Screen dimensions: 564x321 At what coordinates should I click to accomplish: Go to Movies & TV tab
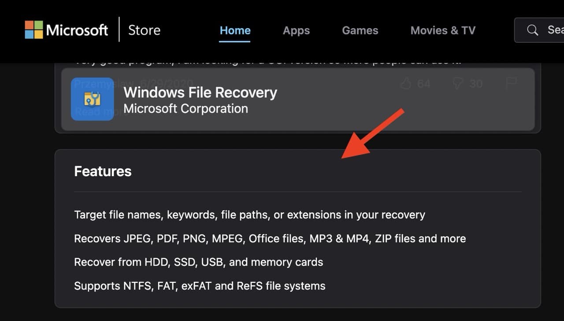click(443, 30)
